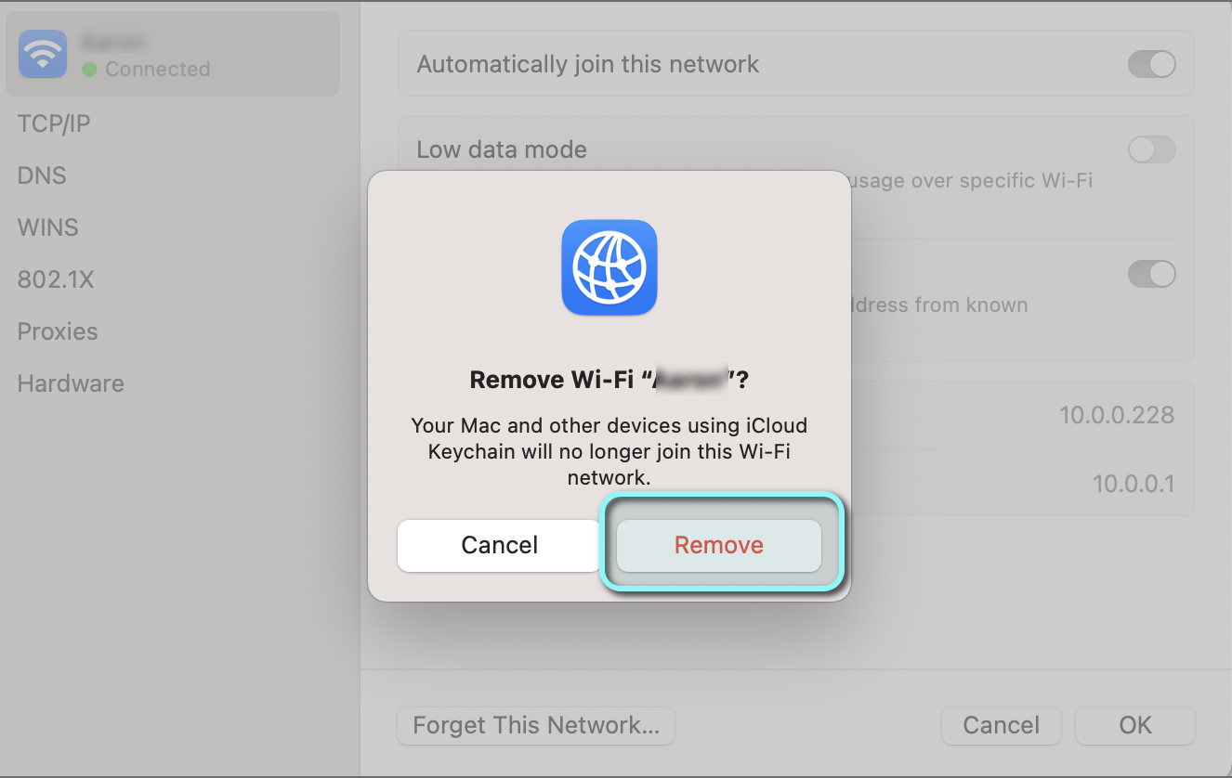Confirm with the red Remove button
1232x778 pixels.
point(719,545)
